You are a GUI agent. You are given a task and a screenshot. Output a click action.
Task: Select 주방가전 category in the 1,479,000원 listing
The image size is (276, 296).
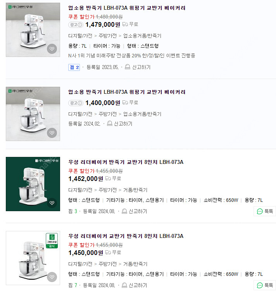108,36
